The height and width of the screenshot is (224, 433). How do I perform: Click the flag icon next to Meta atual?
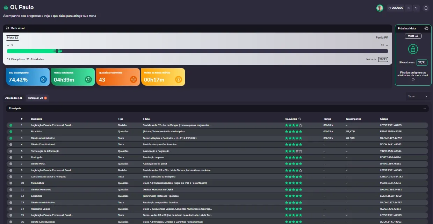pos(7,28)
